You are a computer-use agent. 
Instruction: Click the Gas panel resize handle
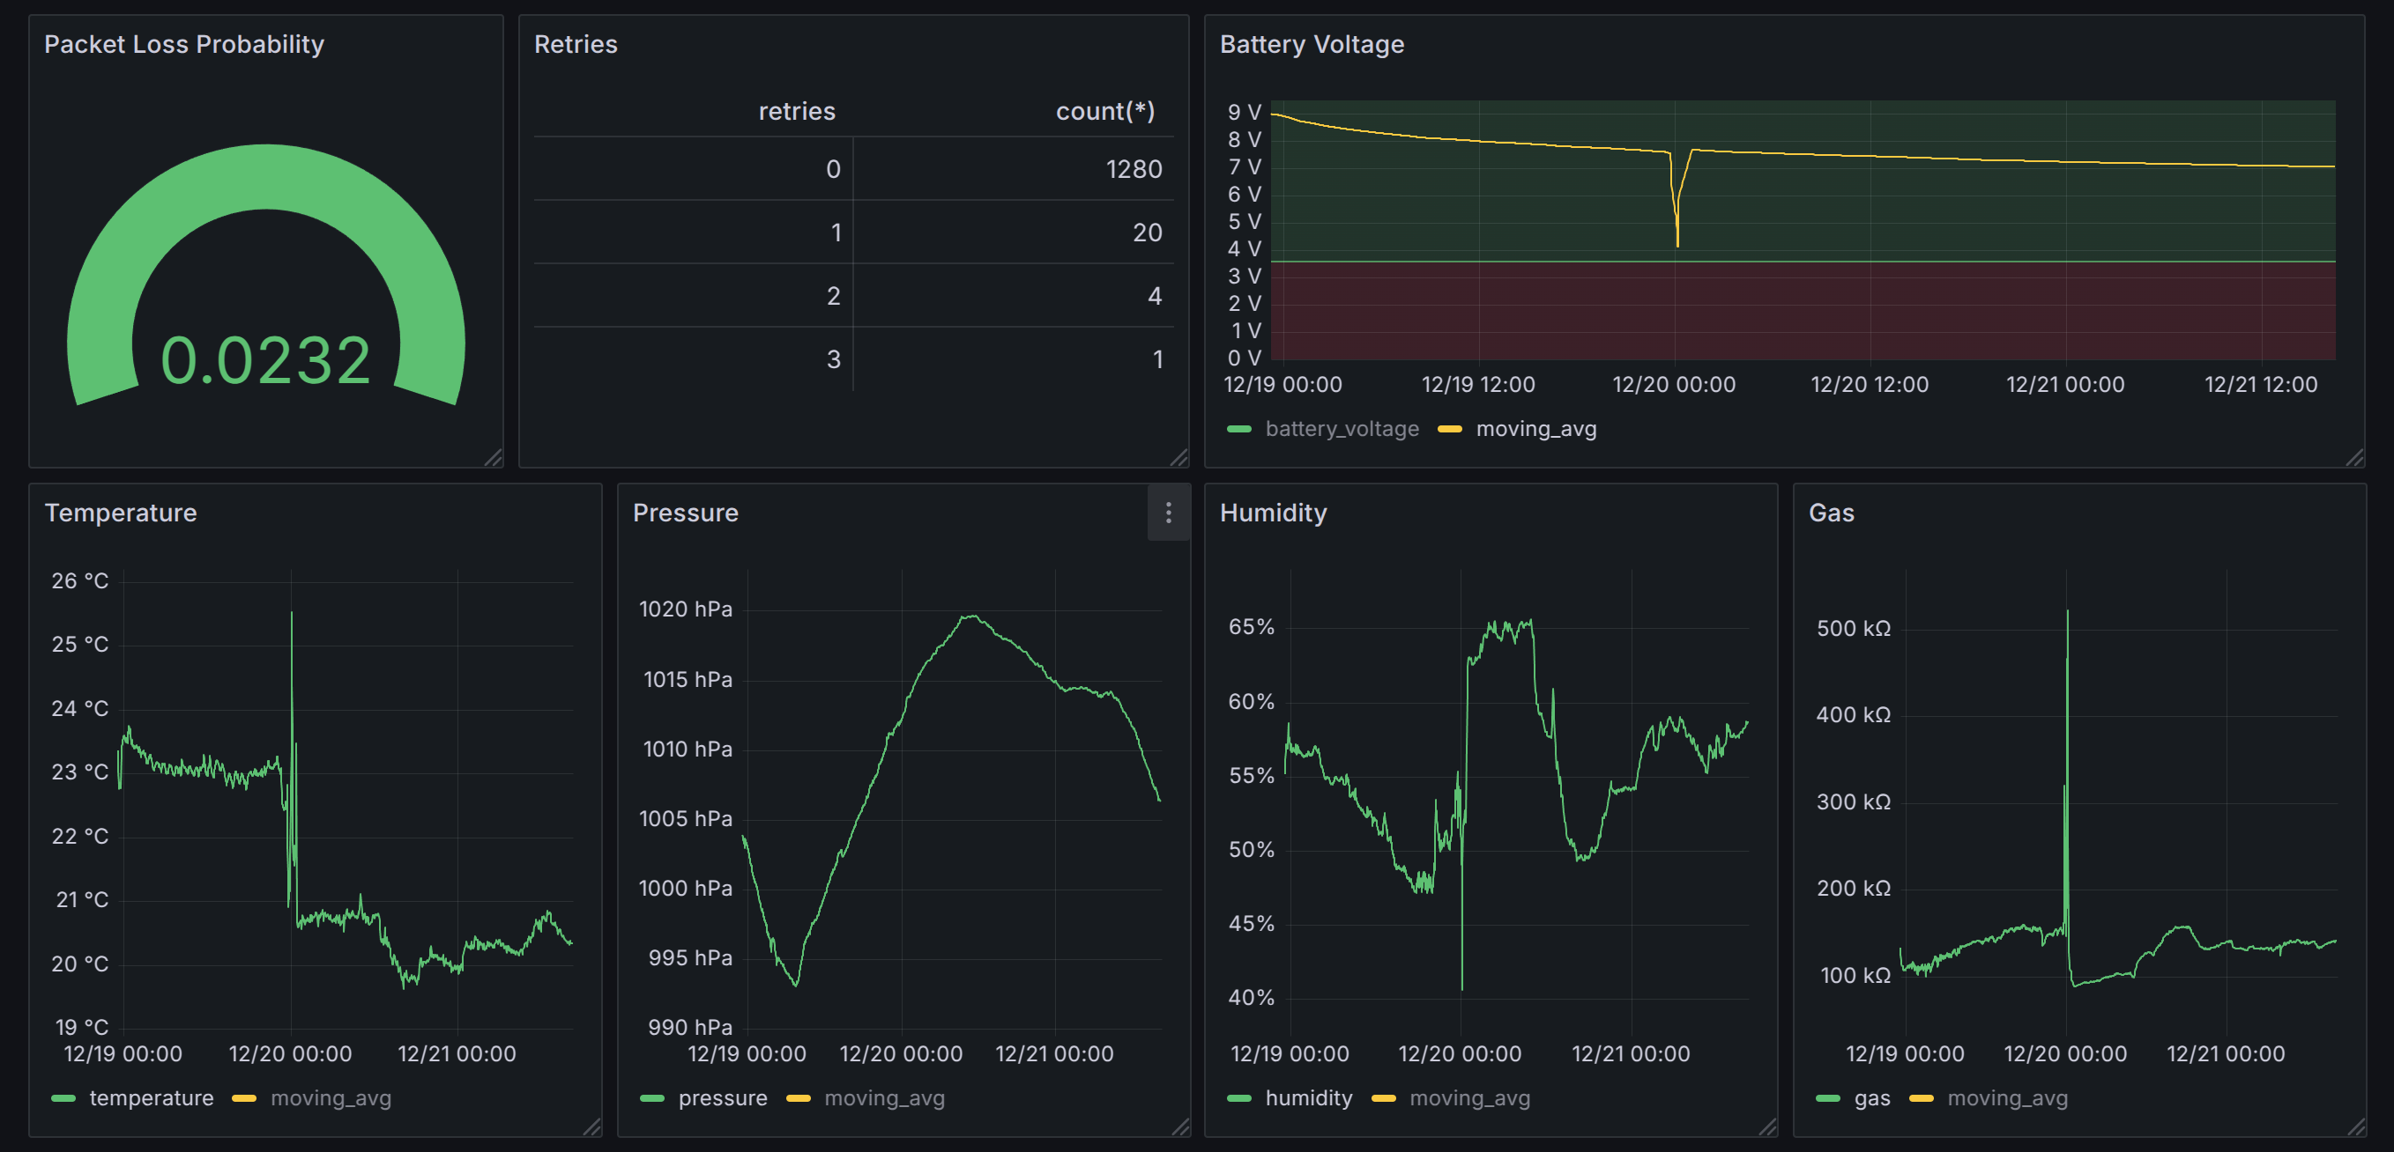click(x=2356, y=1127)
